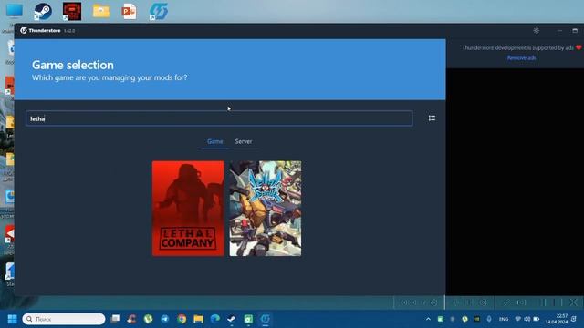This screenshot has width=584, height=328.
Task: Show hidden system tray icons
Action: coord(428,319)
